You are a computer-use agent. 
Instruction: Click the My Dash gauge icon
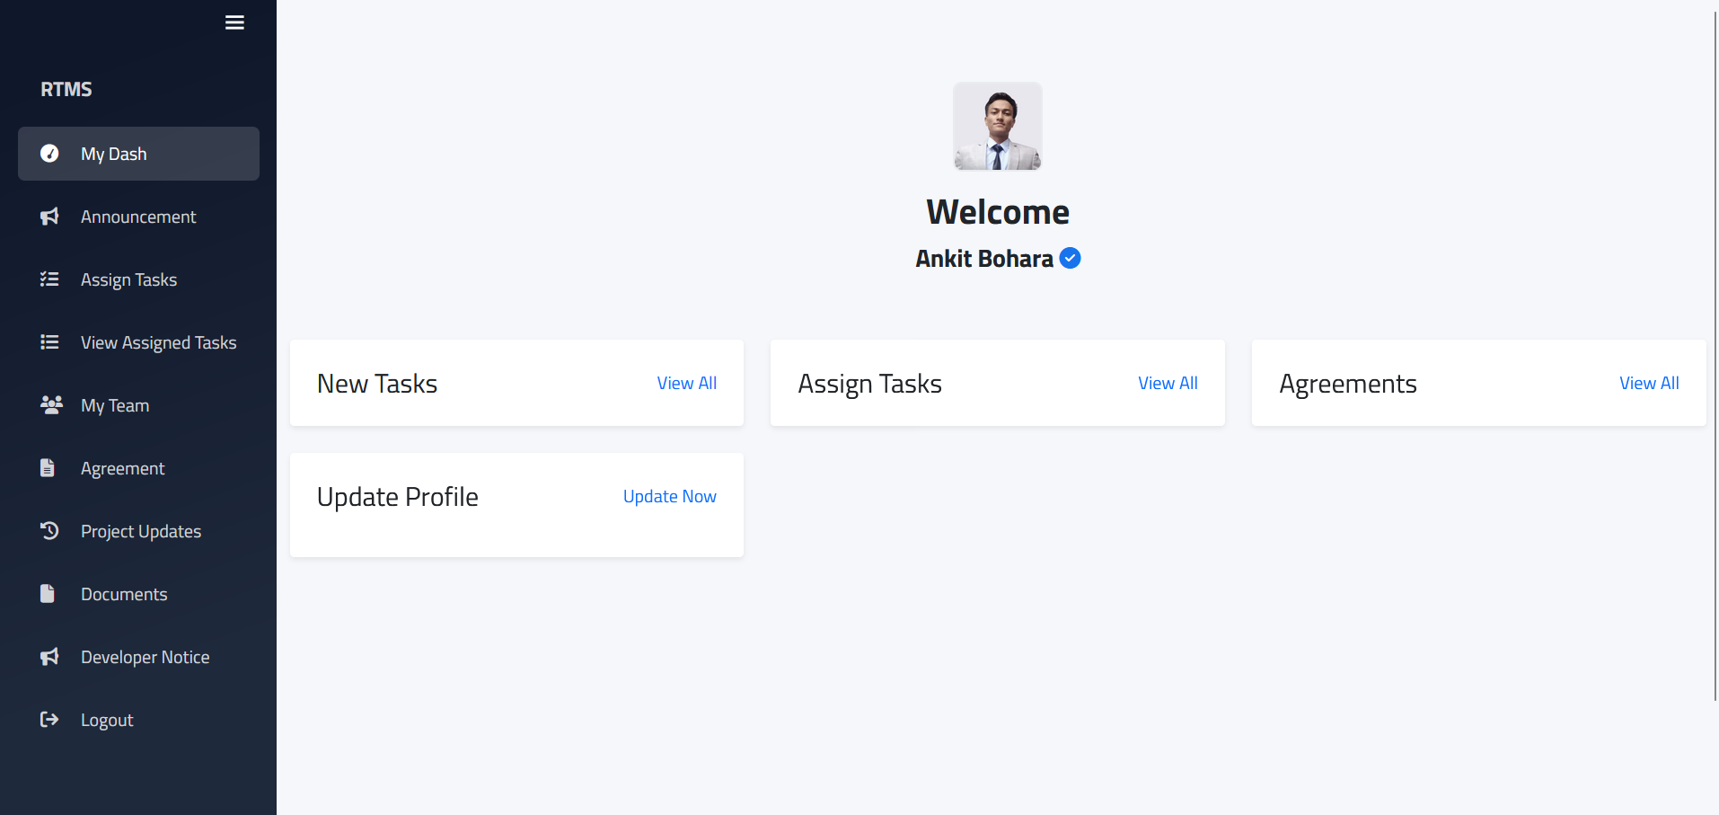point(49,154)
